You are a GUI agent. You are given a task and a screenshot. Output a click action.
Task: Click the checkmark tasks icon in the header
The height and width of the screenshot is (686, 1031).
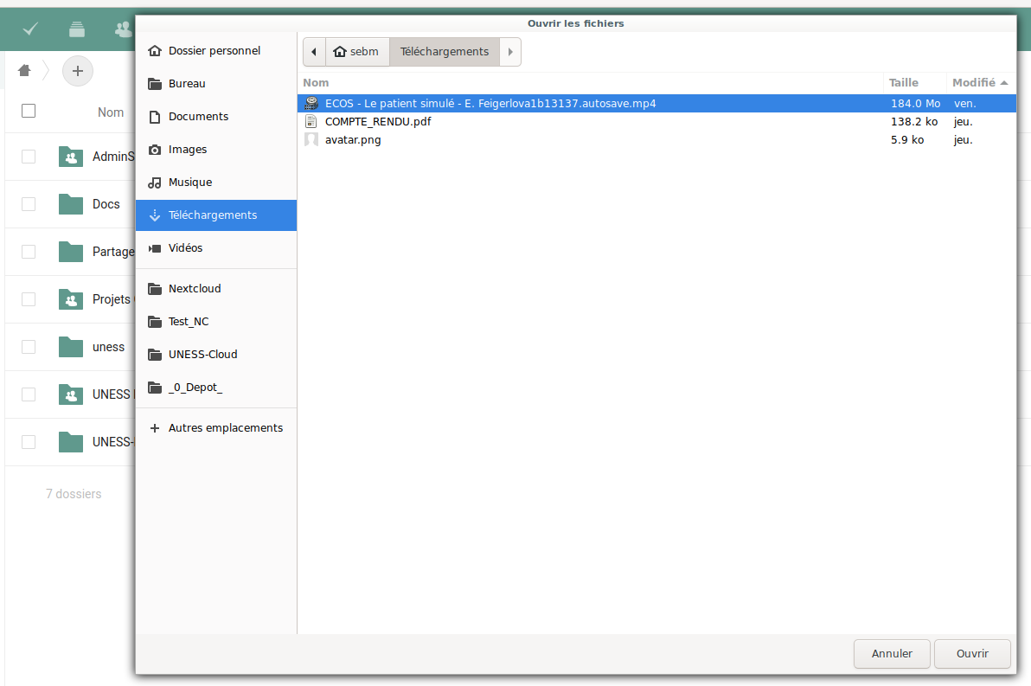(31, 29)
